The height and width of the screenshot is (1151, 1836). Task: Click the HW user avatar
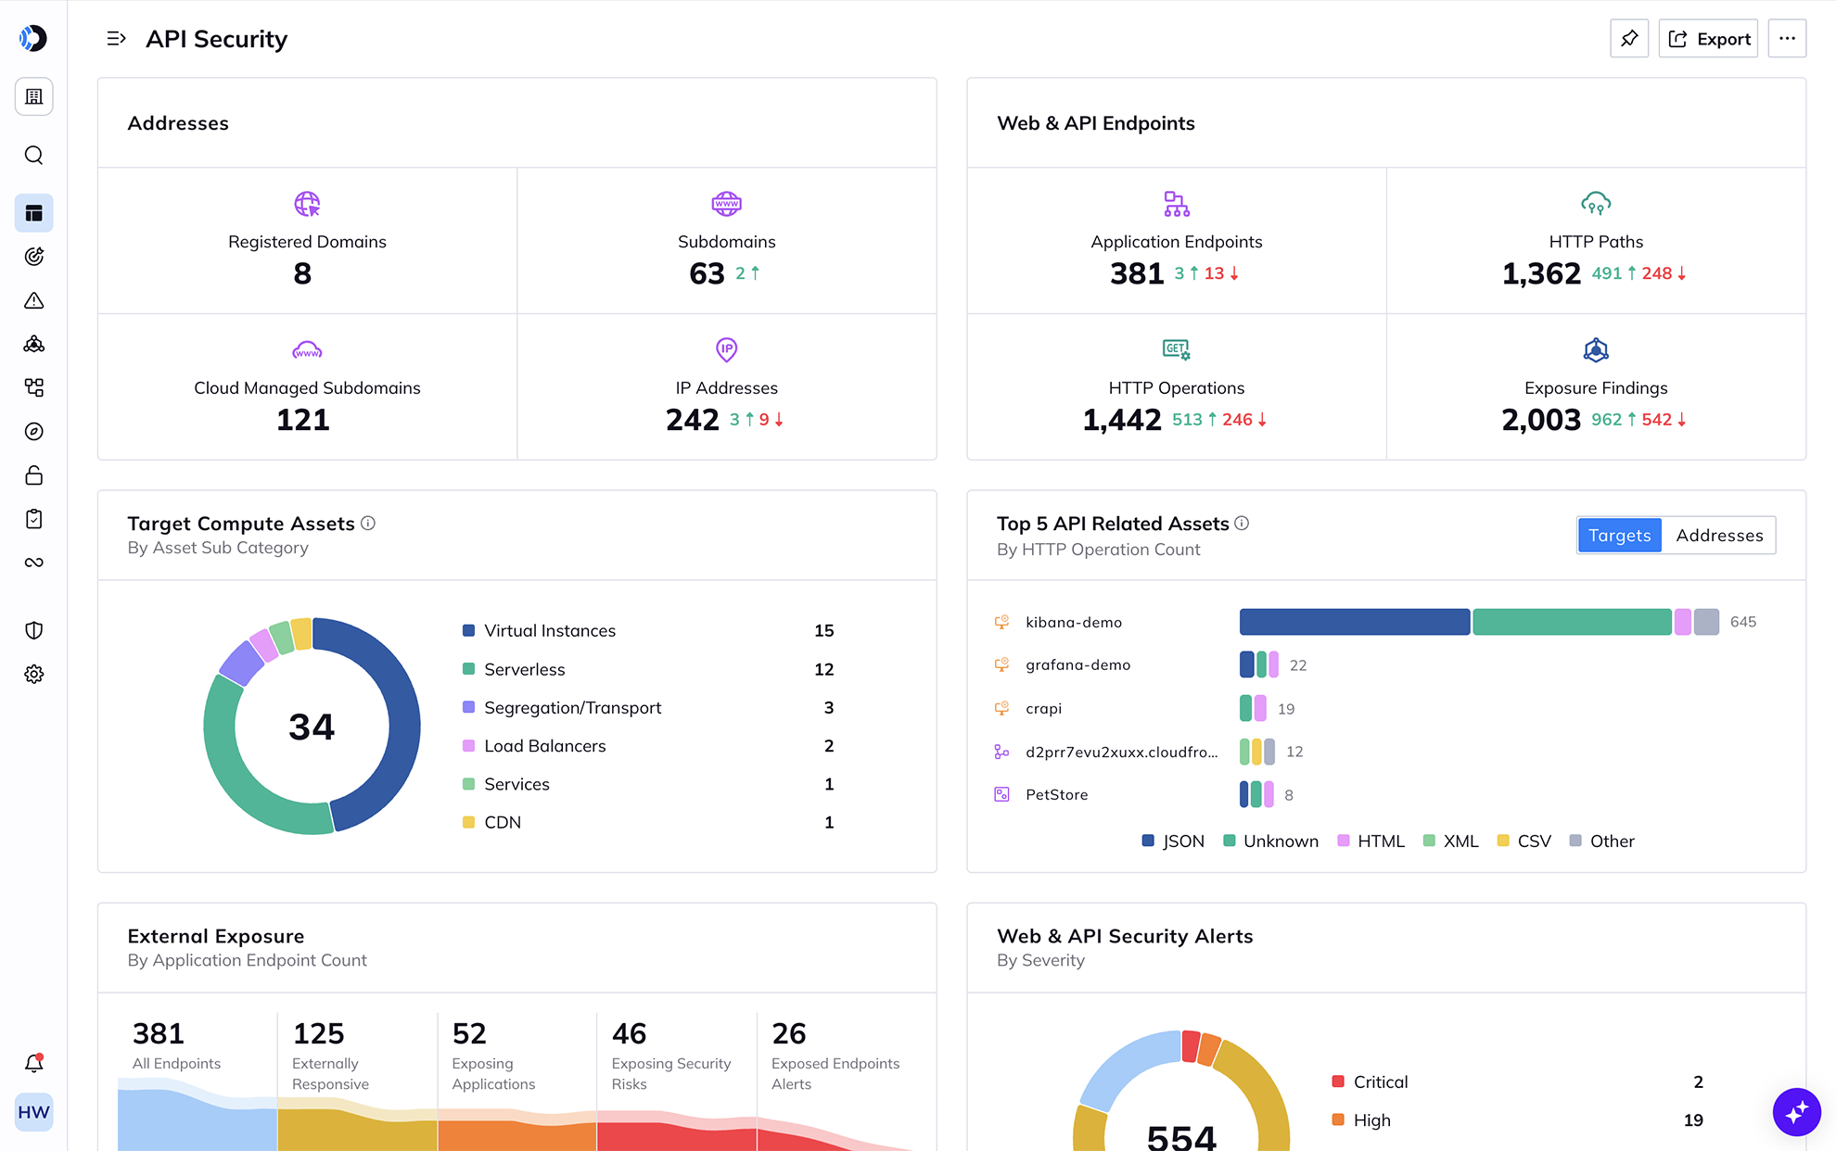tap(33, 1112)
